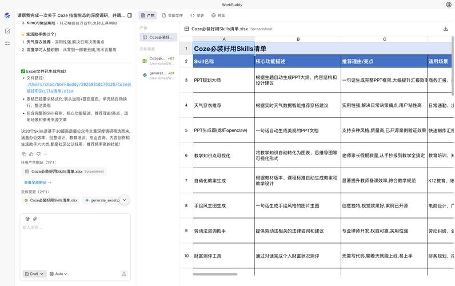Viewport: 455px width, 286px height.
Task: Click the conversation title at top
Action: point(71,15)
